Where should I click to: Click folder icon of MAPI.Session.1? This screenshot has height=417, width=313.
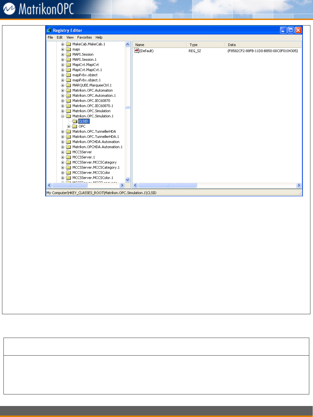pos(68,59)
